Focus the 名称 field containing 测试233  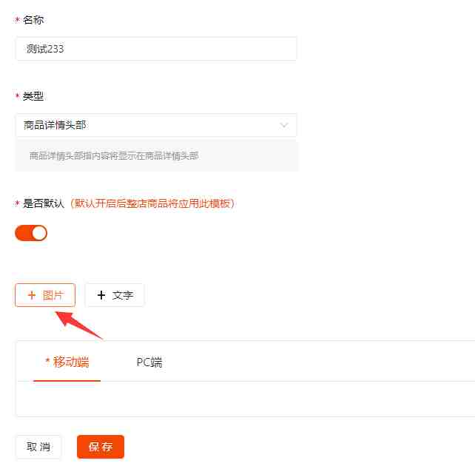(156, 49)
